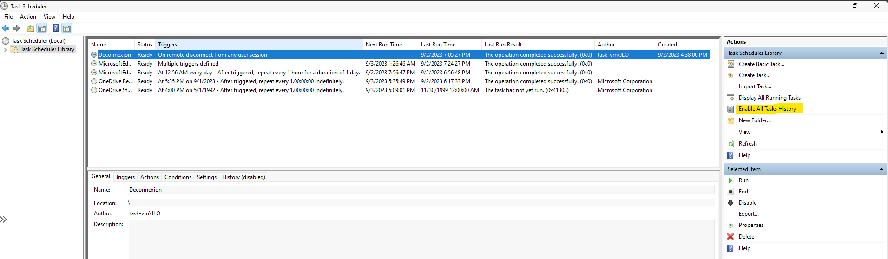
Task: Click Create Basic Task... action
Action: point(761,64)
